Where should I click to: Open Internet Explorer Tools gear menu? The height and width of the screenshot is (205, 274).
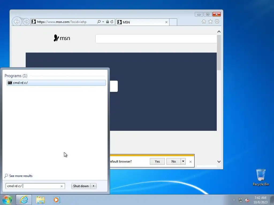pos(217,21)
